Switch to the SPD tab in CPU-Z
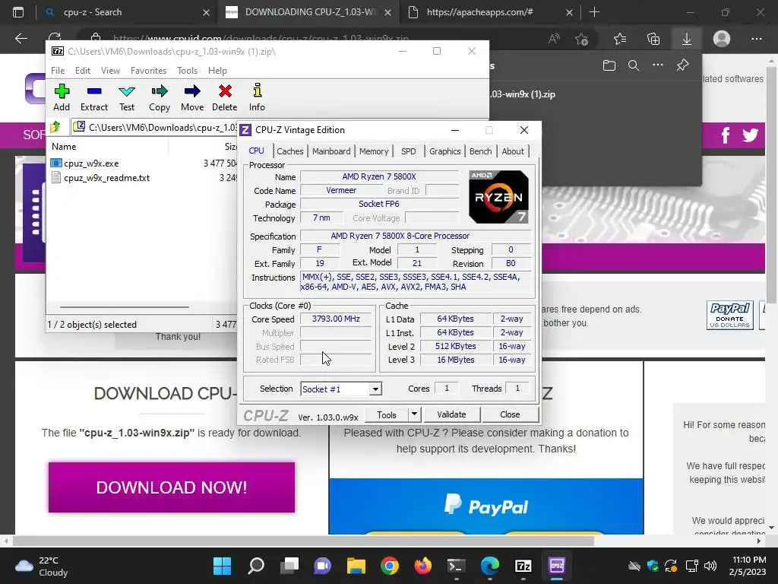The height and width of the screenshot is (584, 778). (x=408, y=151)
